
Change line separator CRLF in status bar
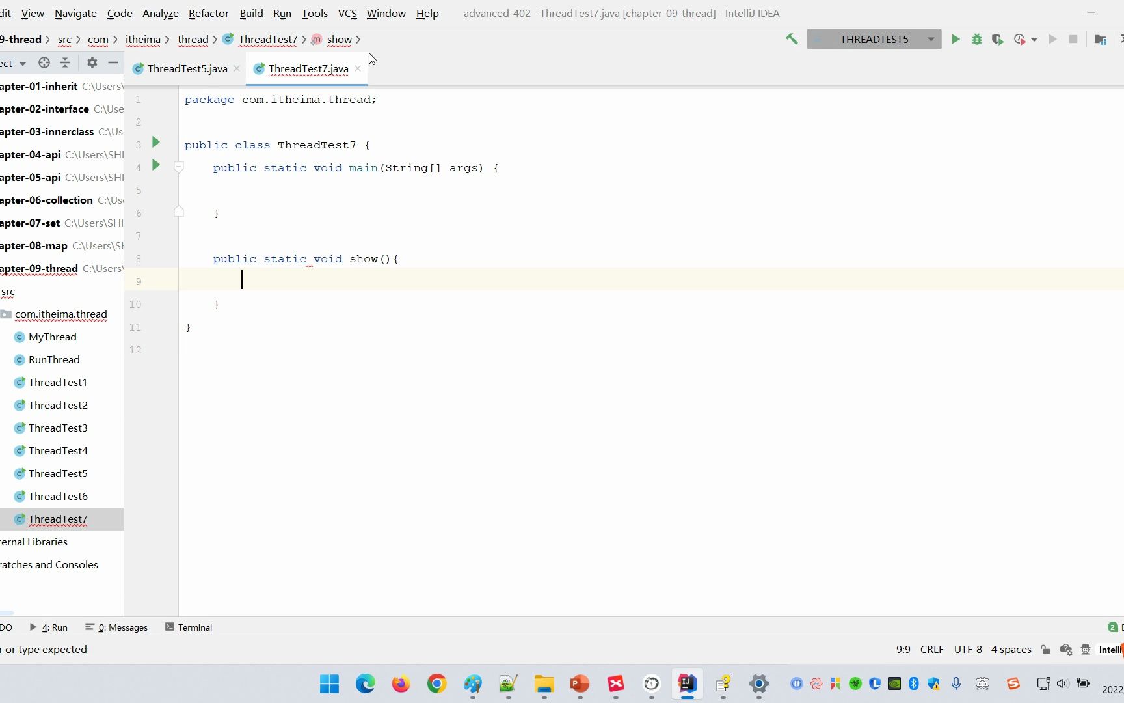coord(931,650)
